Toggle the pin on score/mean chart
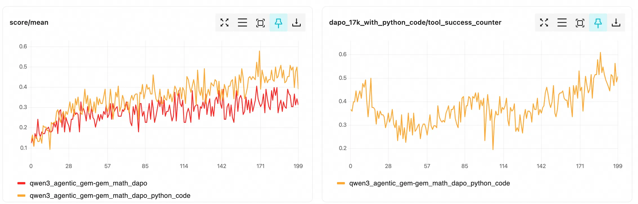This screenshot has height=204, width=638. click(278, 22)
